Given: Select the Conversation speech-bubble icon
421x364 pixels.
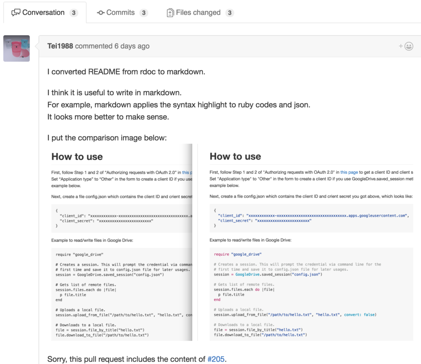Looking at the screenshot, I should 16,12.
